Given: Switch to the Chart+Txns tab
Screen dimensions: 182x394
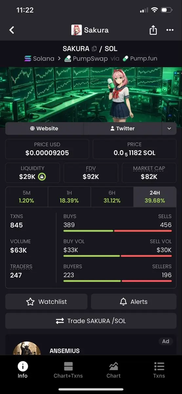Looking at the screenshot, I should click(68, 370).
